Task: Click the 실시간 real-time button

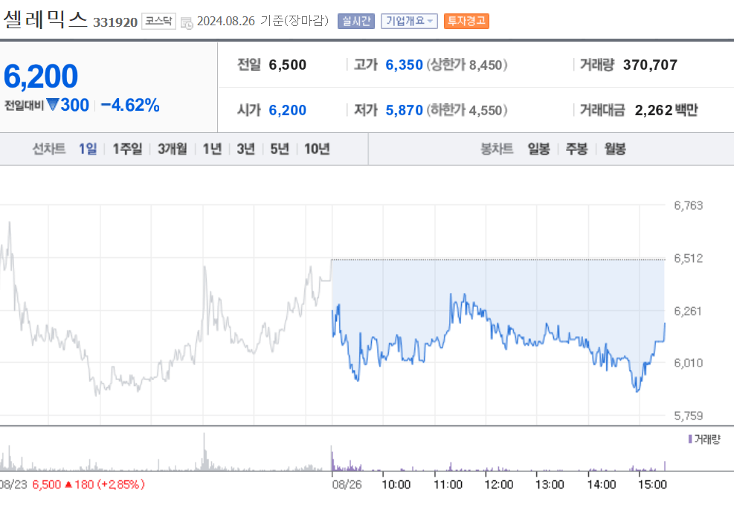Action: coord(356,21)
